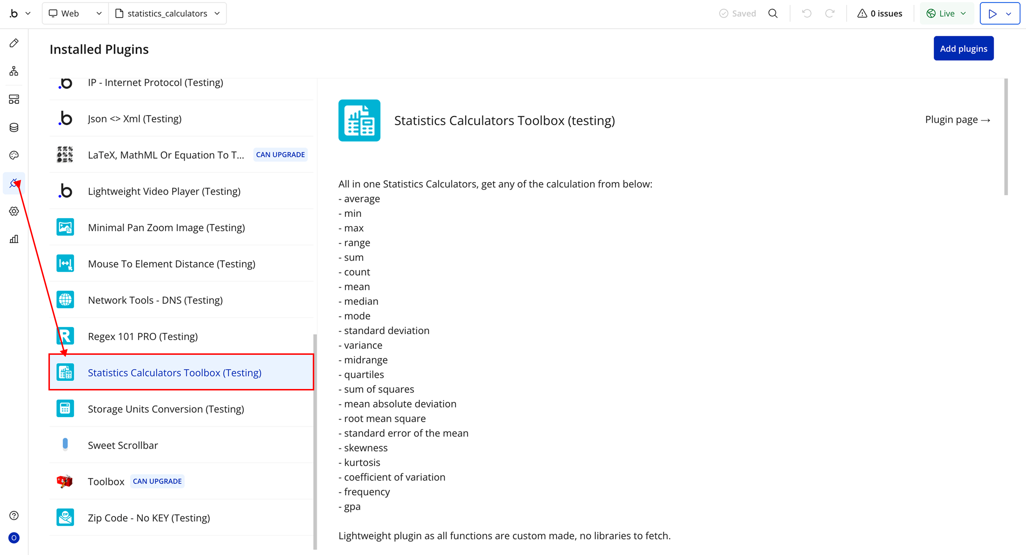Open the Workflow tab icon in sidebar
Image resolution: width=1026 pixels, height=555 pixels.
pyautogui.click(x=14, y=71)
